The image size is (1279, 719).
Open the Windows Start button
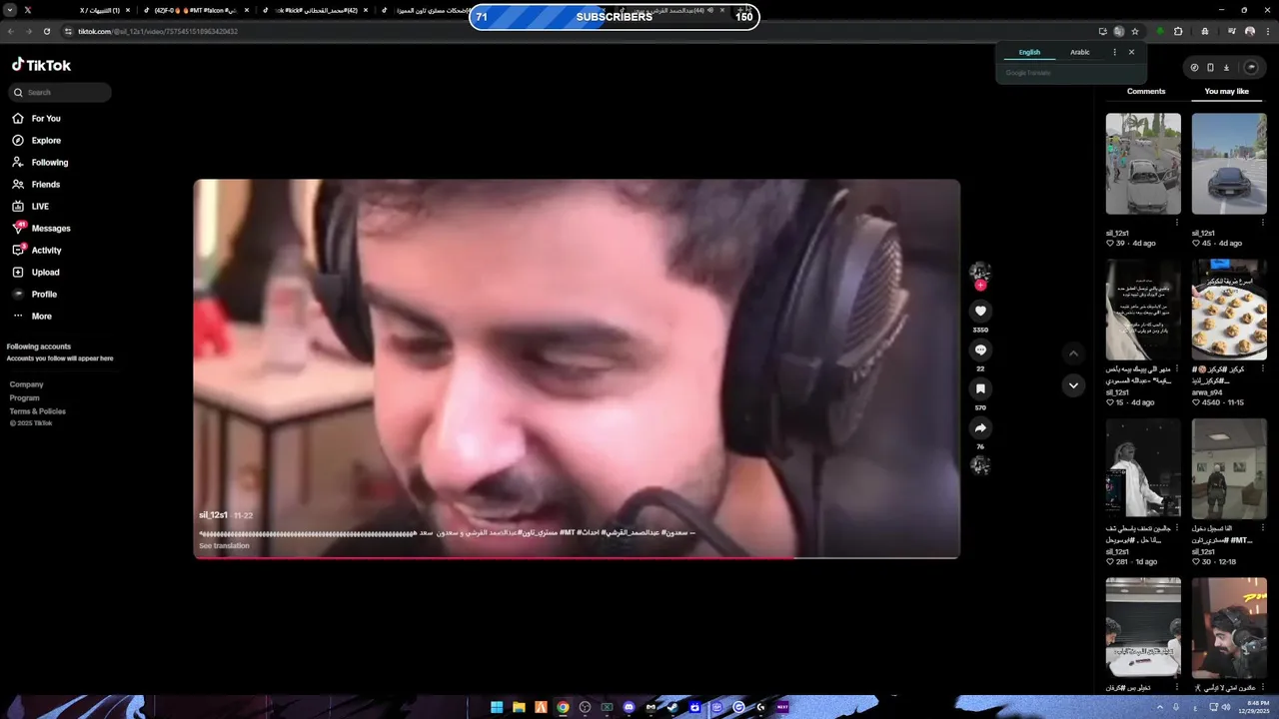click(x=497, y=707)
